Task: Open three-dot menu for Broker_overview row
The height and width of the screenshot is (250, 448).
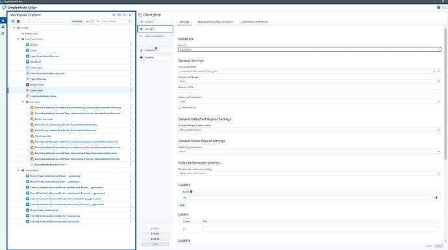Action: (131, 119)
